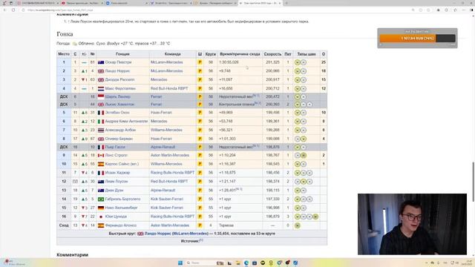Click the orange donation goal progress bar
This screenshot has width=475, height=267.
click(417, 39)
